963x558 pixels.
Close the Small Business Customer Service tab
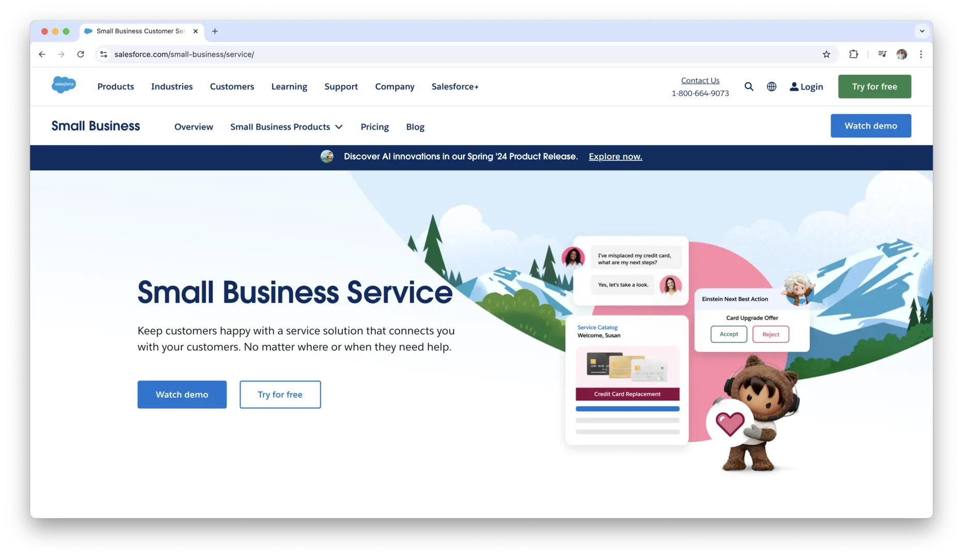click(x=196, y=31)
